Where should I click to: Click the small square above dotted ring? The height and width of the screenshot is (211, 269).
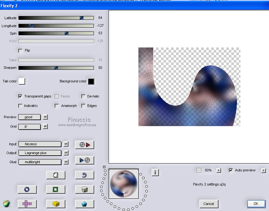(104, 167)
